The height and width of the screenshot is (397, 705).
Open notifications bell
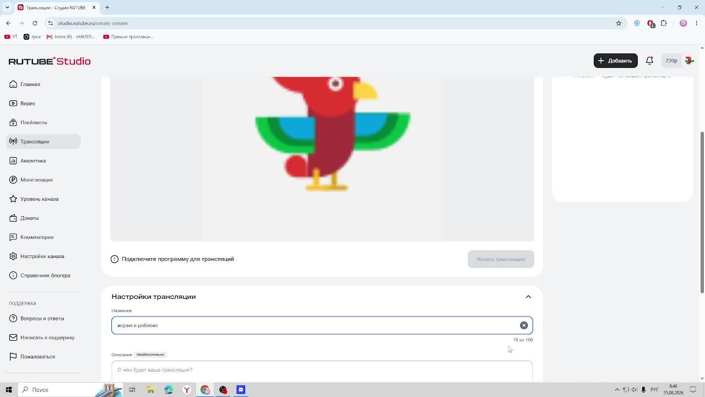click(649, 61)
